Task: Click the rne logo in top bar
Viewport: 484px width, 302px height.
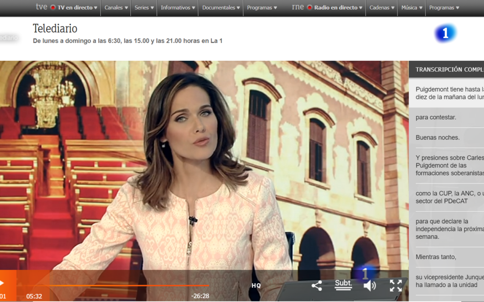Action: pos(298,7)
